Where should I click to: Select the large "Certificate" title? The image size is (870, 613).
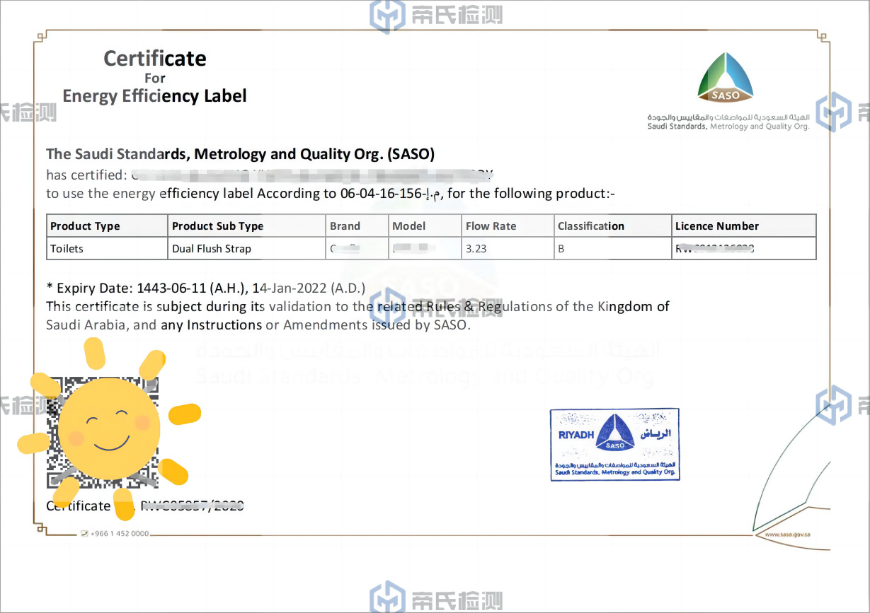pos(155,58)
